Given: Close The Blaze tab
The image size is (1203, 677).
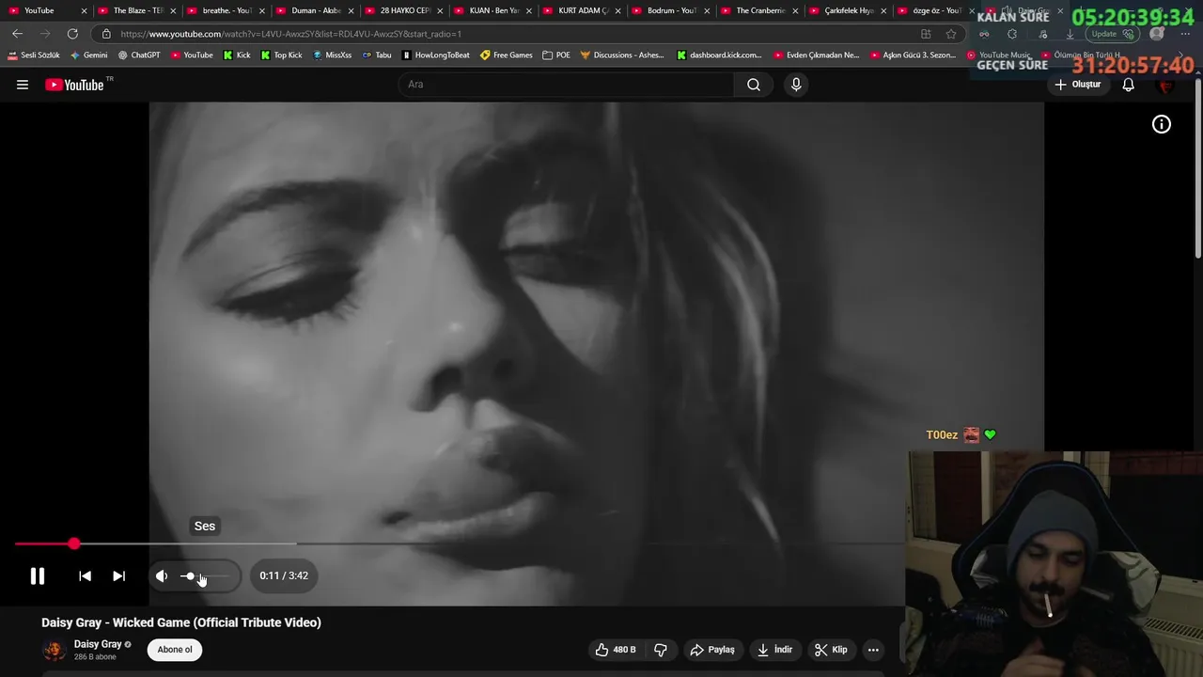Looking at the screenshot, I should tap(173, 10).
